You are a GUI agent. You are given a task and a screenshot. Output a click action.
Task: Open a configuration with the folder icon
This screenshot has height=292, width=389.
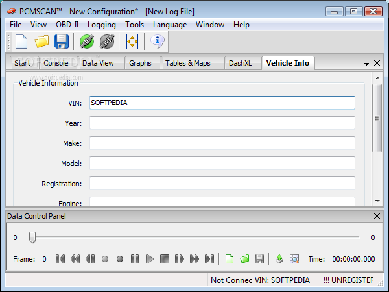(x=41, y=42)
